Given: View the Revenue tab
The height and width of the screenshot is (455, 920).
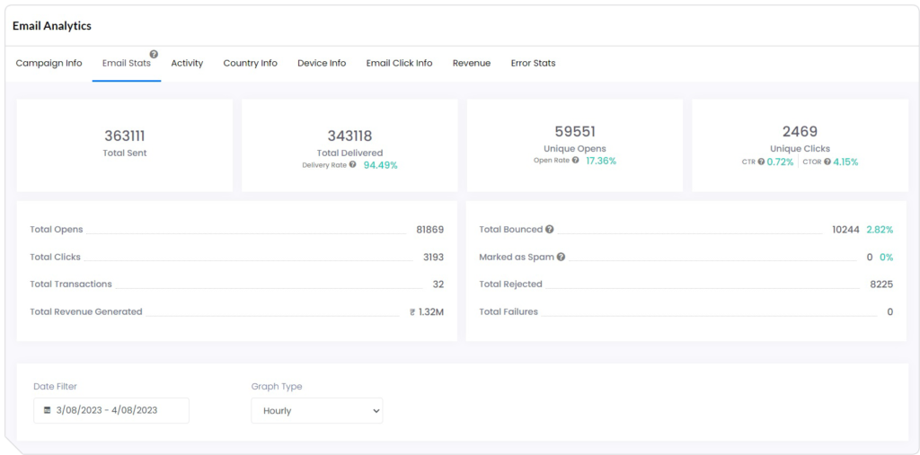Looking at the screenshot, I should point(471,64).
